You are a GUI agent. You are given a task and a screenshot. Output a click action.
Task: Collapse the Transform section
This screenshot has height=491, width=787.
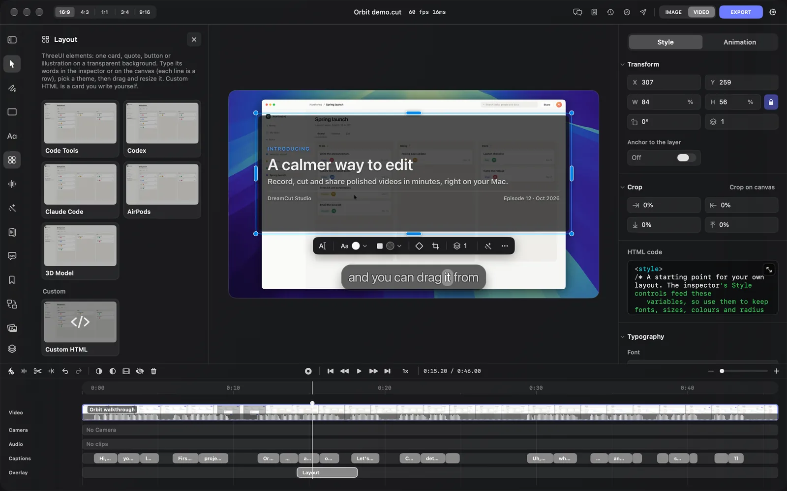[x=622, y=64]
